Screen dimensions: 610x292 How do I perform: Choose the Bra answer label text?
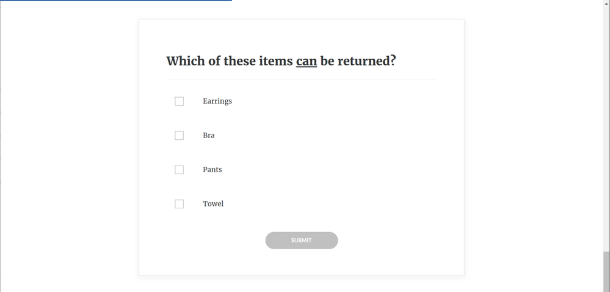pyautogui.click(x=209, y=136)
